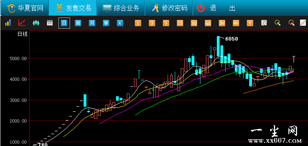Click the 退出 logout button
Screen dimensions: 308x146
click(x=216, y=8)
